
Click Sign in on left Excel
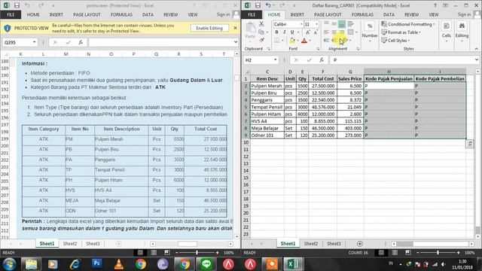[223, 14]
